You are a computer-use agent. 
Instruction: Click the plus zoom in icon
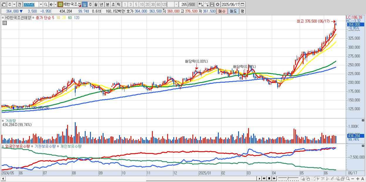point(358,178)
